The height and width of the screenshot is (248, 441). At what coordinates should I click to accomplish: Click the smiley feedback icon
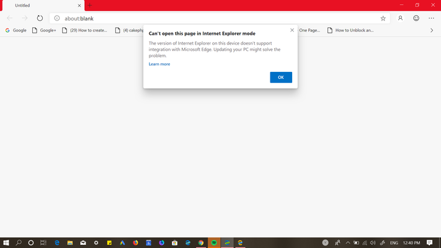click(416, 18)
